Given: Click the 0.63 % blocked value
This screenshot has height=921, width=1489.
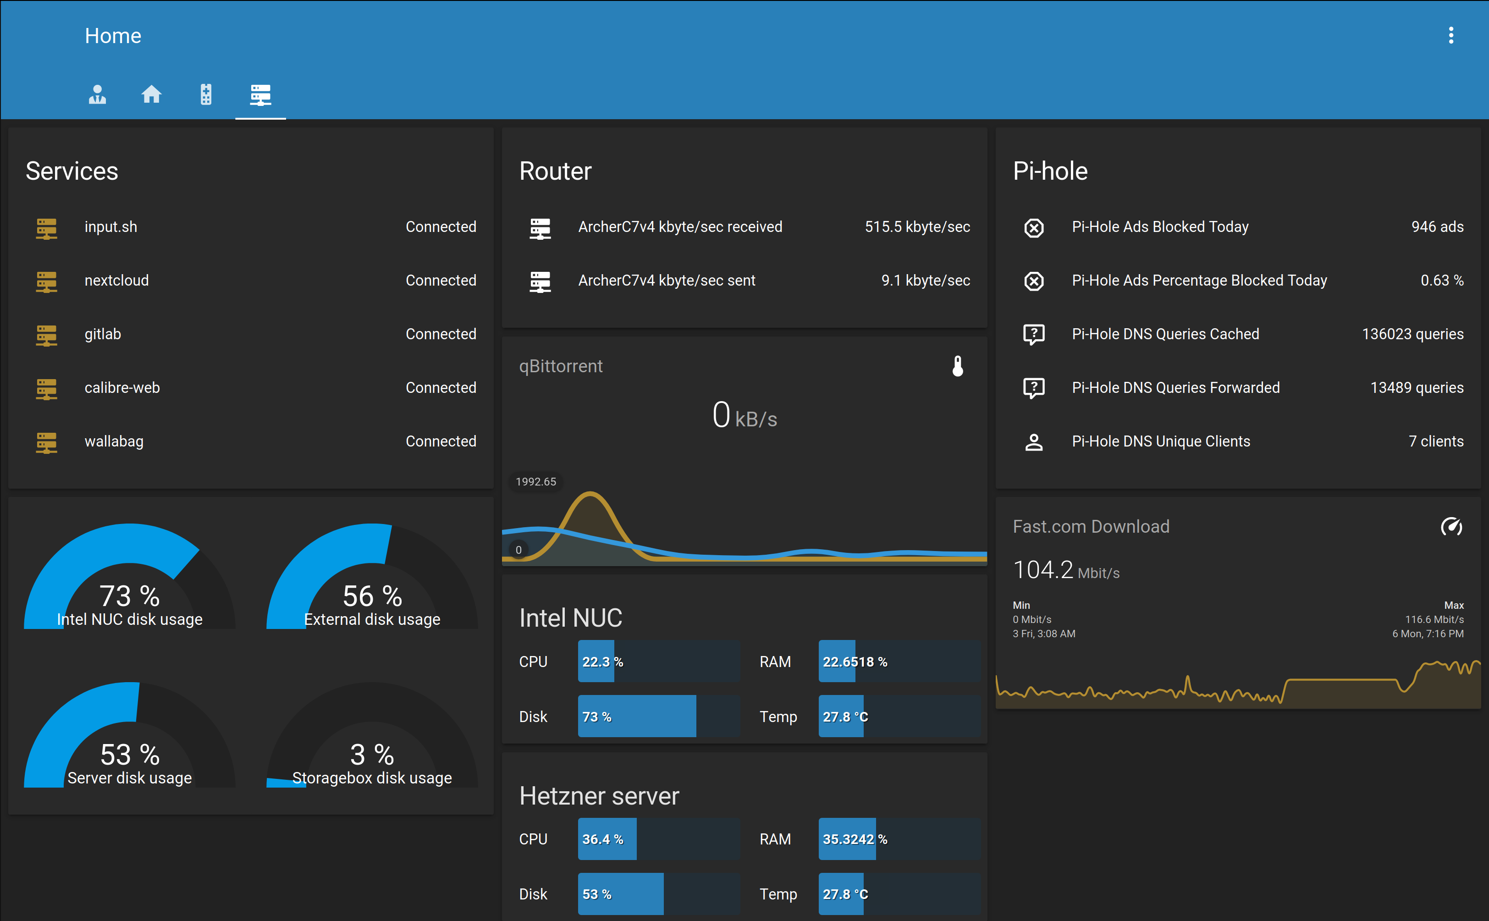Looking at the screenshot, I should tap(1442, 281).
